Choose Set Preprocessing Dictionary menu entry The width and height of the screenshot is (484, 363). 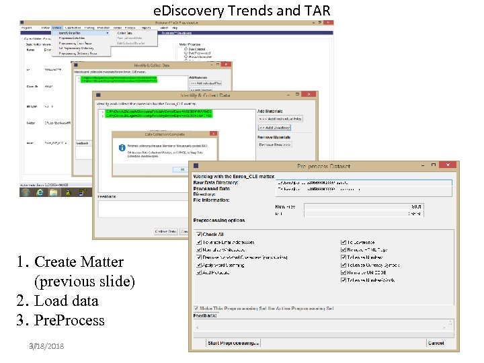click(76, 48)
